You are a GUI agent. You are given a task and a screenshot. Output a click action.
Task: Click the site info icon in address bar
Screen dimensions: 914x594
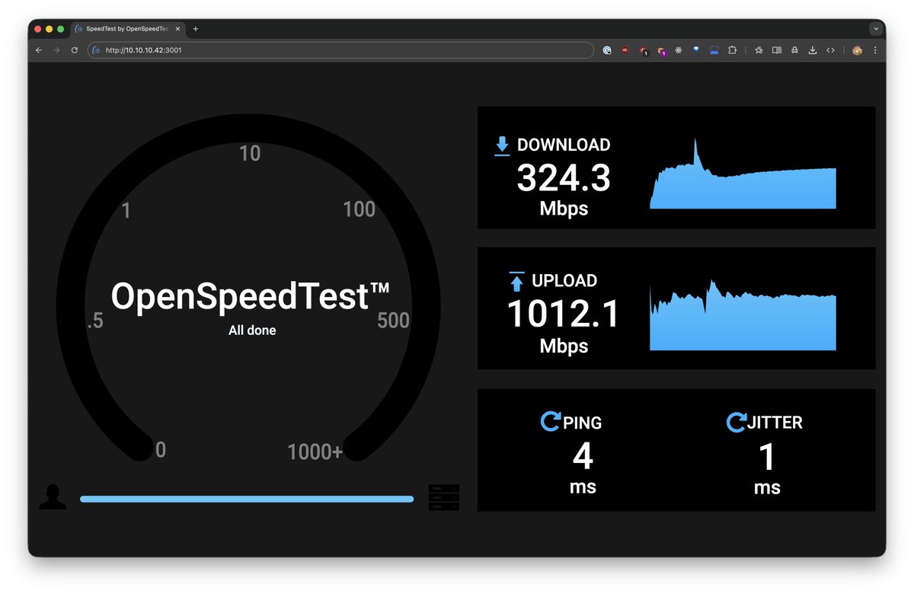click(96, 50)
